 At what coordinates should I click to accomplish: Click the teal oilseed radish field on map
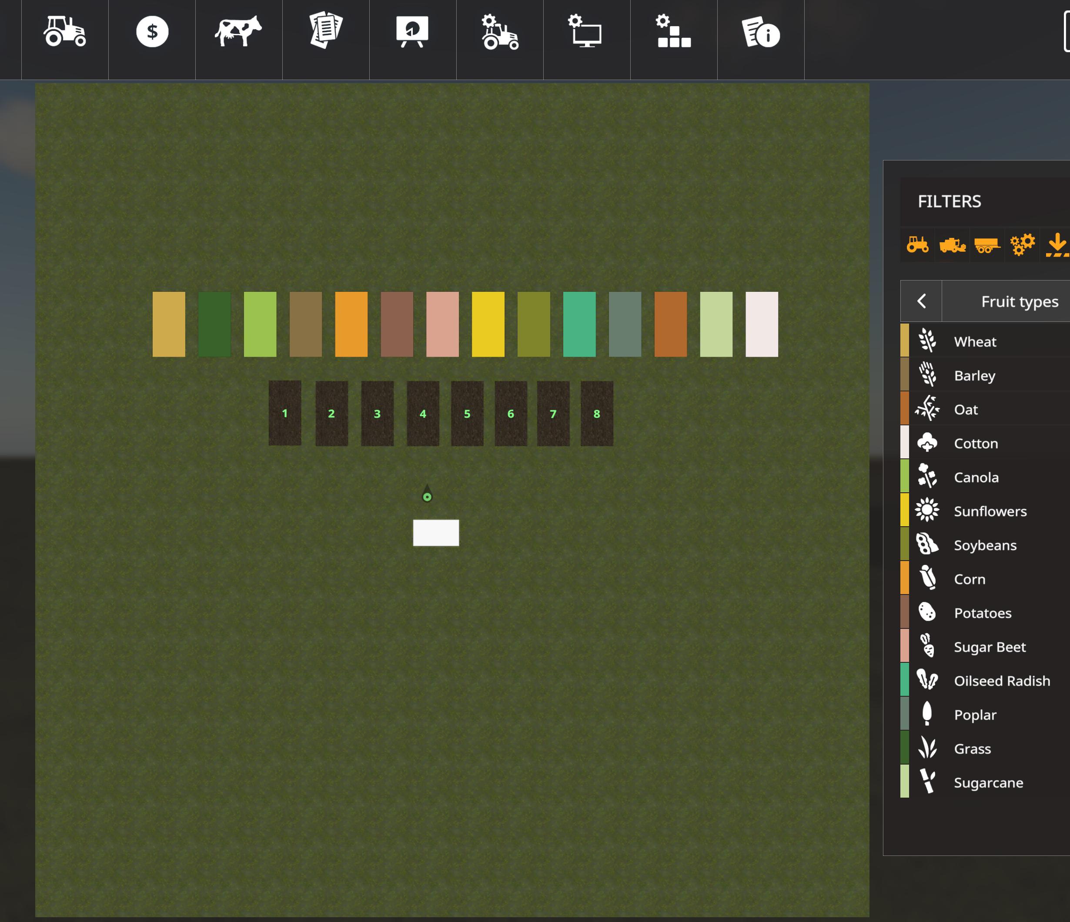[x=579, y=324]
